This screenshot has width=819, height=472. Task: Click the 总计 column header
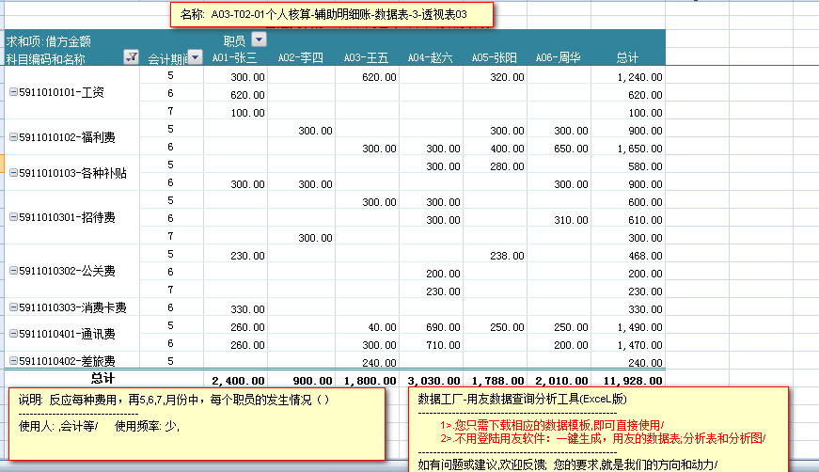pos(627,58)
